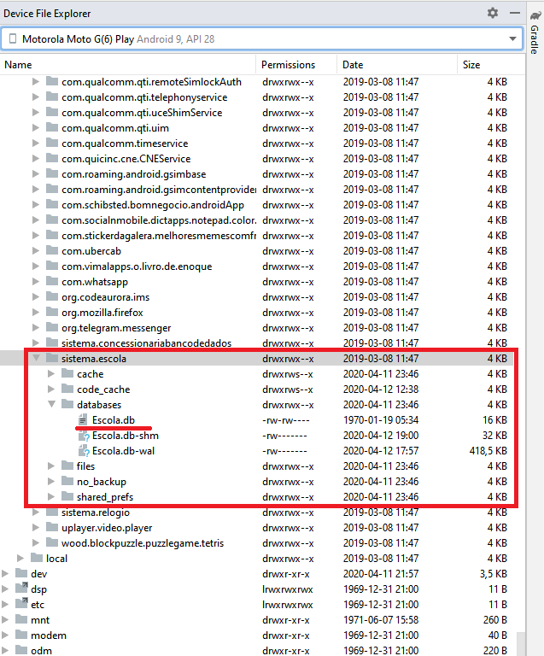Expand the shared_prefs folder

point(51,496)
